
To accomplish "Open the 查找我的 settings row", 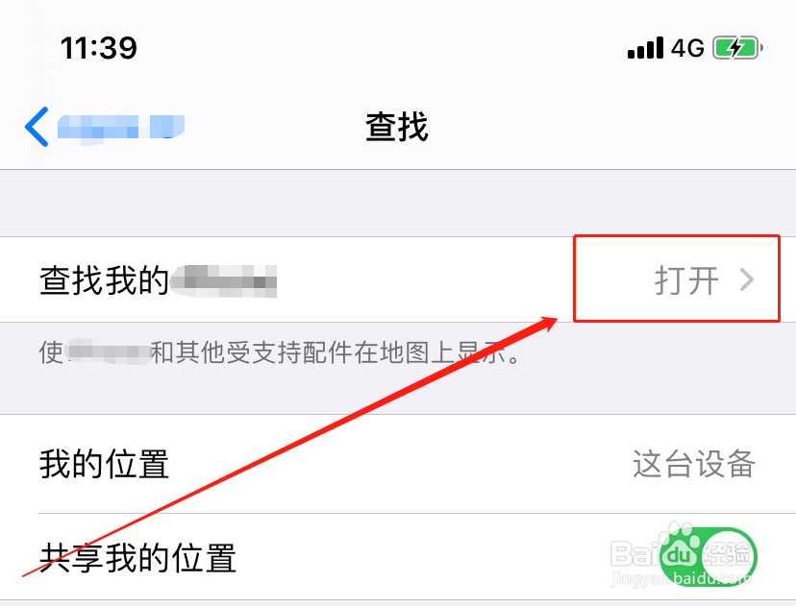I will 398,279.
